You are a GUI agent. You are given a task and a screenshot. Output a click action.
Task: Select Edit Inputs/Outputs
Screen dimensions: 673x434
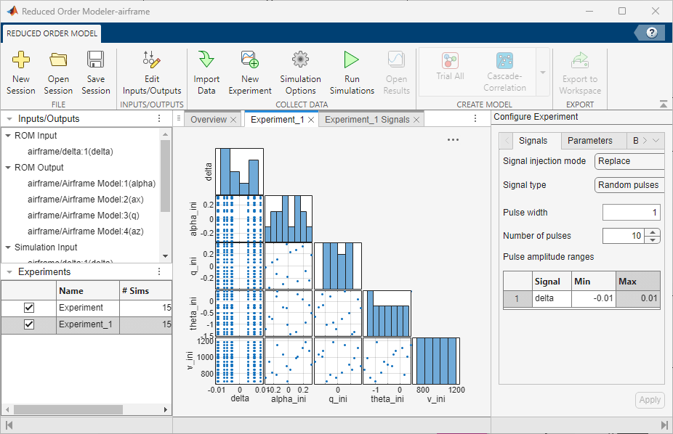pyautogui.click(x=151, y=70)
